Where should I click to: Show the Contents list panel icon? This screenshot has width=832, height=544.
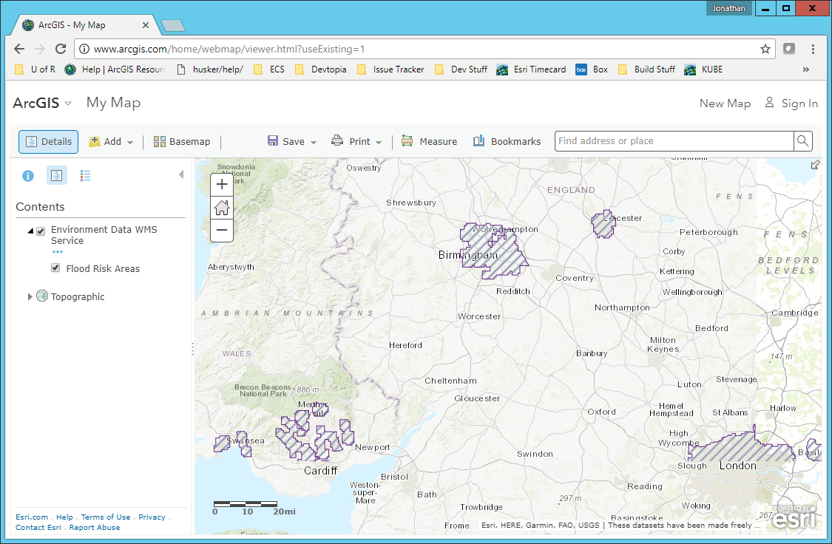click(x=57, y=176)
